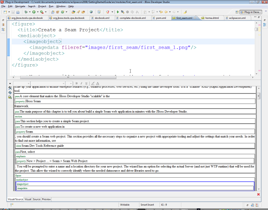Open the Help menu
268x210 pixels.
click(71, 6)
